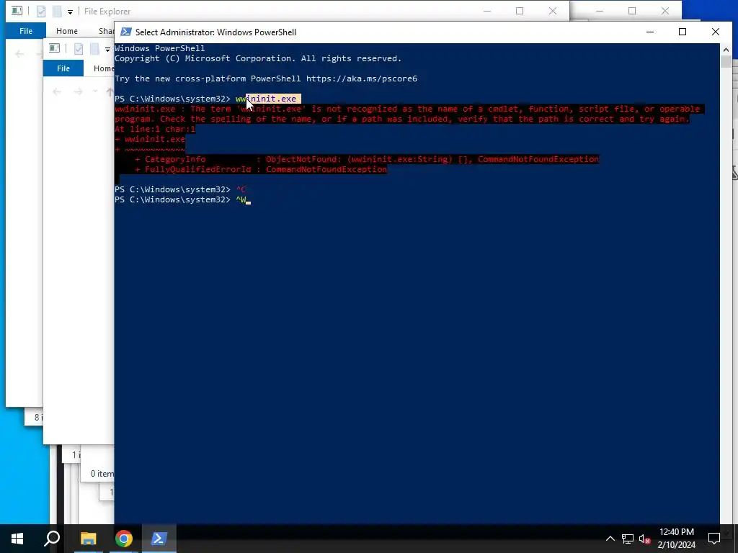Expand Quick Access Toolbar dropdown in second Explorer
Viewport: 738px width, 553px height.
(x=108, y=50)
